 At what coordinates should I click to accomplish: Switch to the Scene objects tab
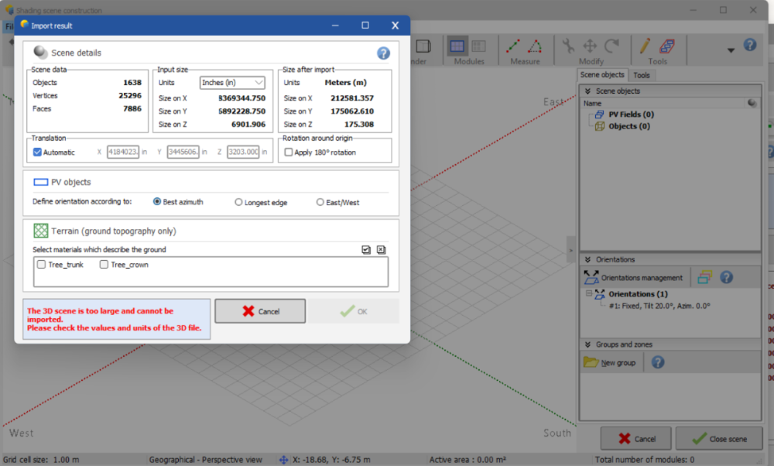pyautogui.click(x=602, y=75)
